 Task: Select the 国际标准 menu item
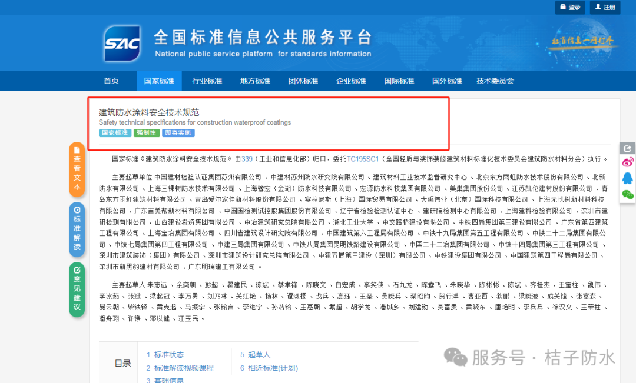tap(399, 81)
